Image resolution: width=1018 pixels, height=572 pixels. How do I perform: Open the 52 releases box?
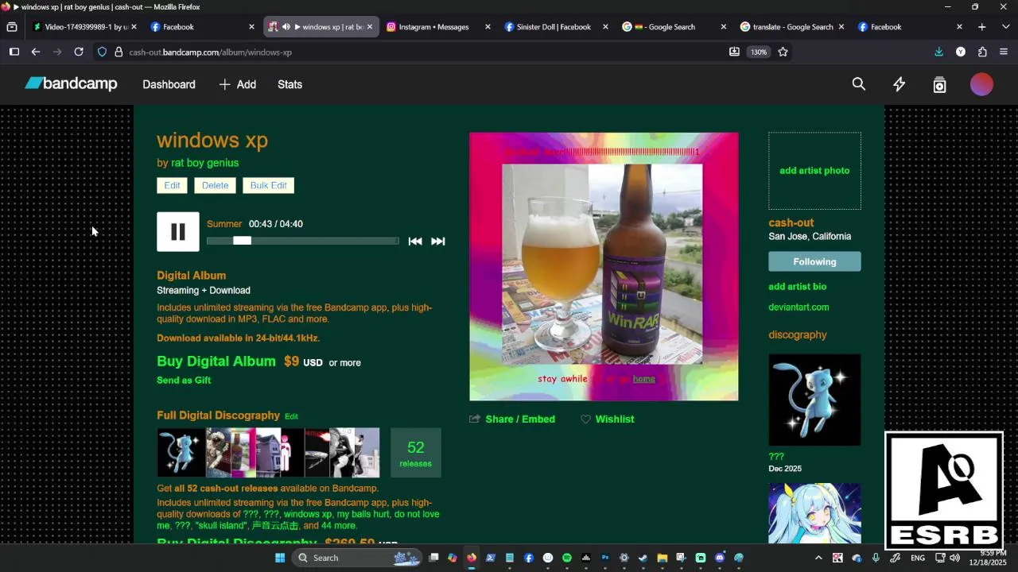[x=415, y=453]
